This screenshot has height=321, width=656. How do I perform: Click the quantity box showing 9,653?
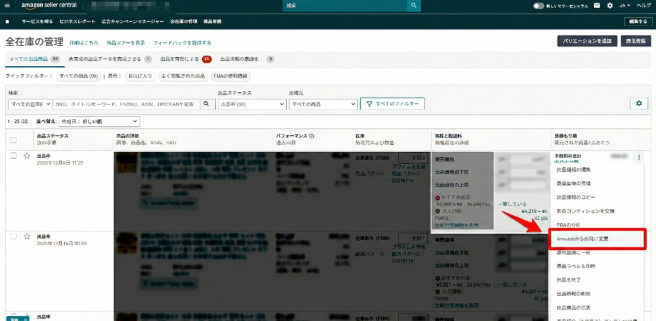413,158
